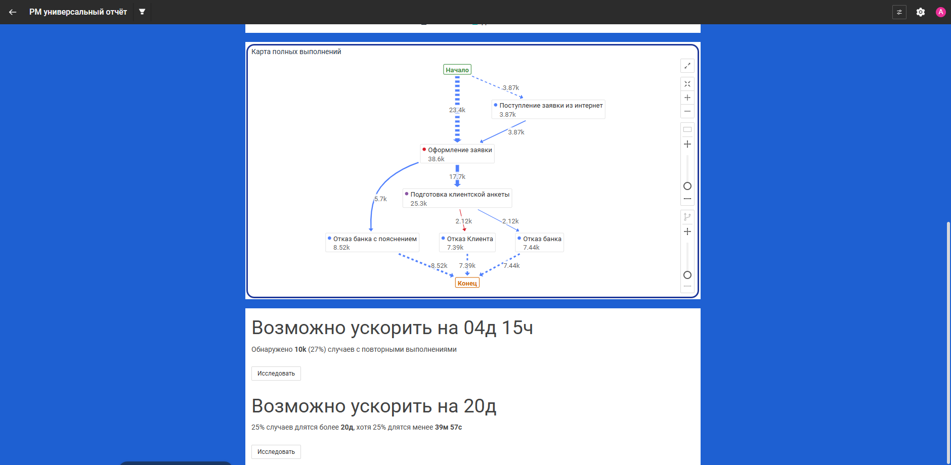Select node Подготовка клиентской анкеты
This screenshot has width=951, height=465.
457,199
